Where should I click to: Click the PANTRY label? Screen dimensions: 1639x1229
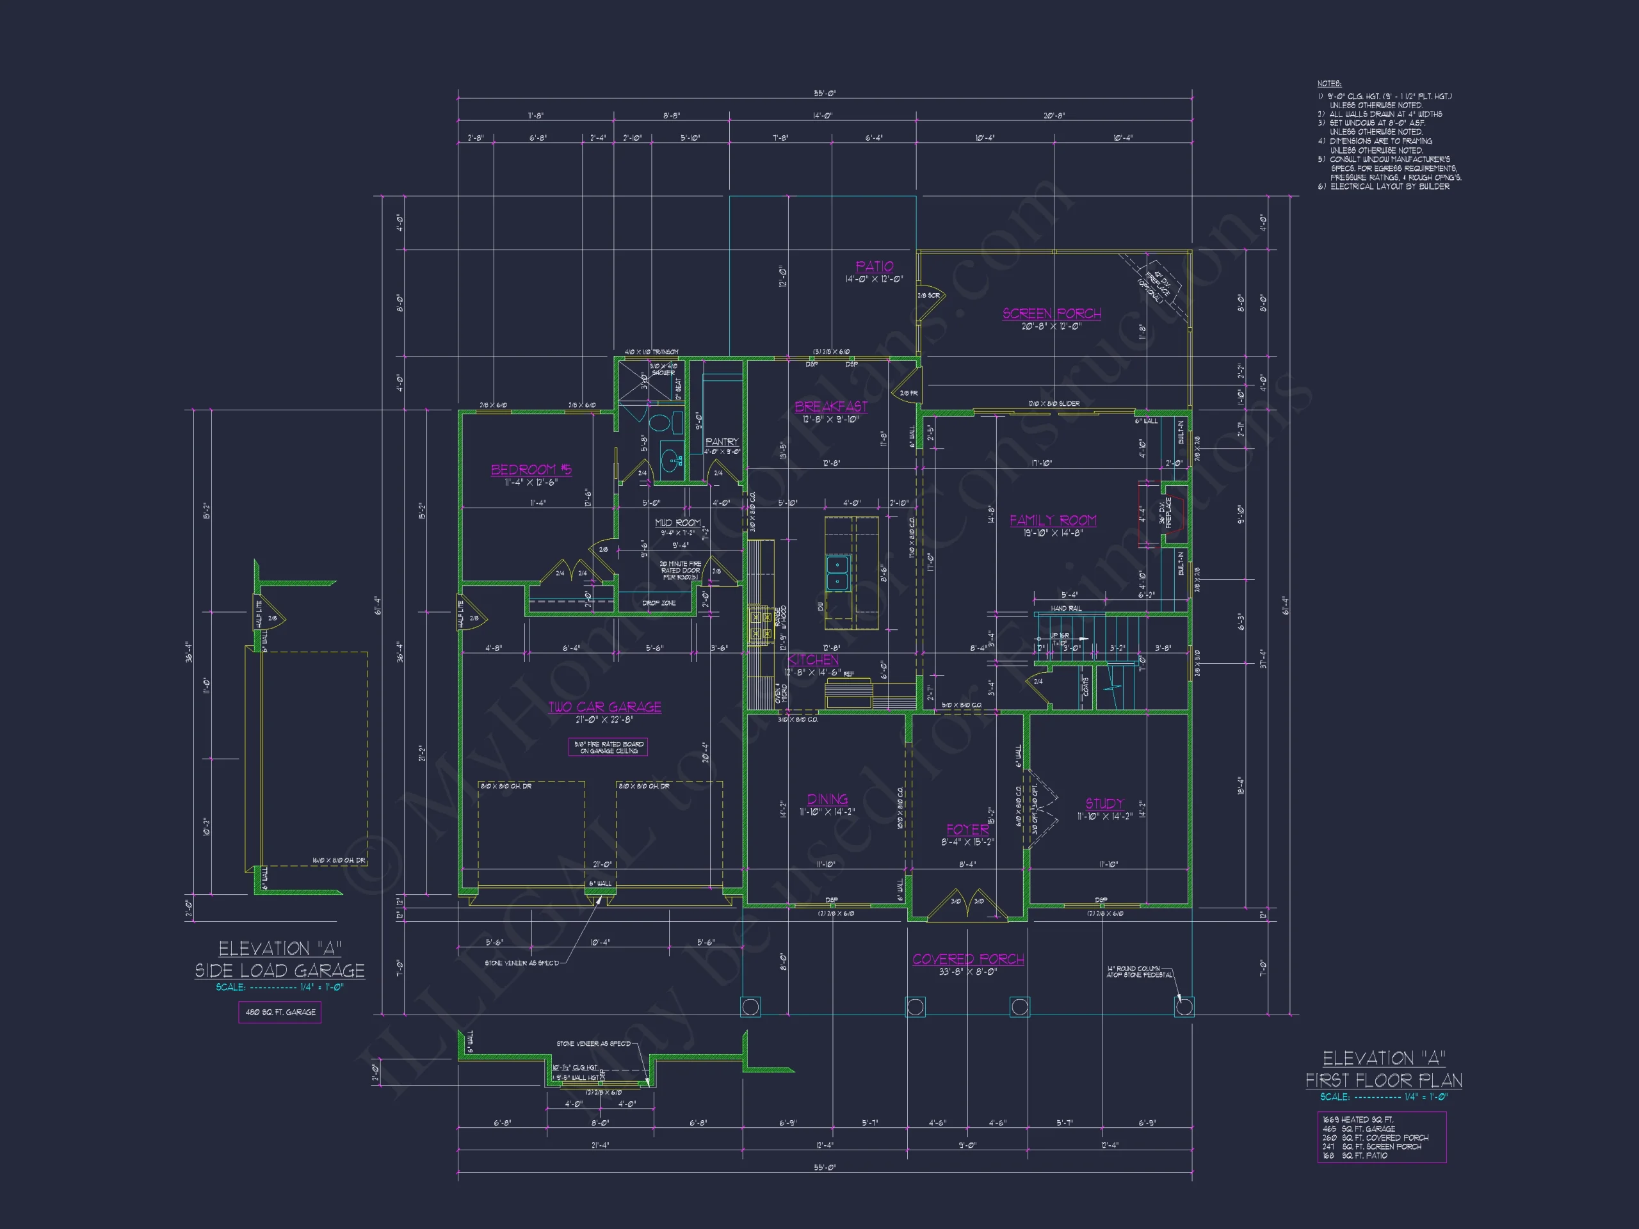pos(722,441)
